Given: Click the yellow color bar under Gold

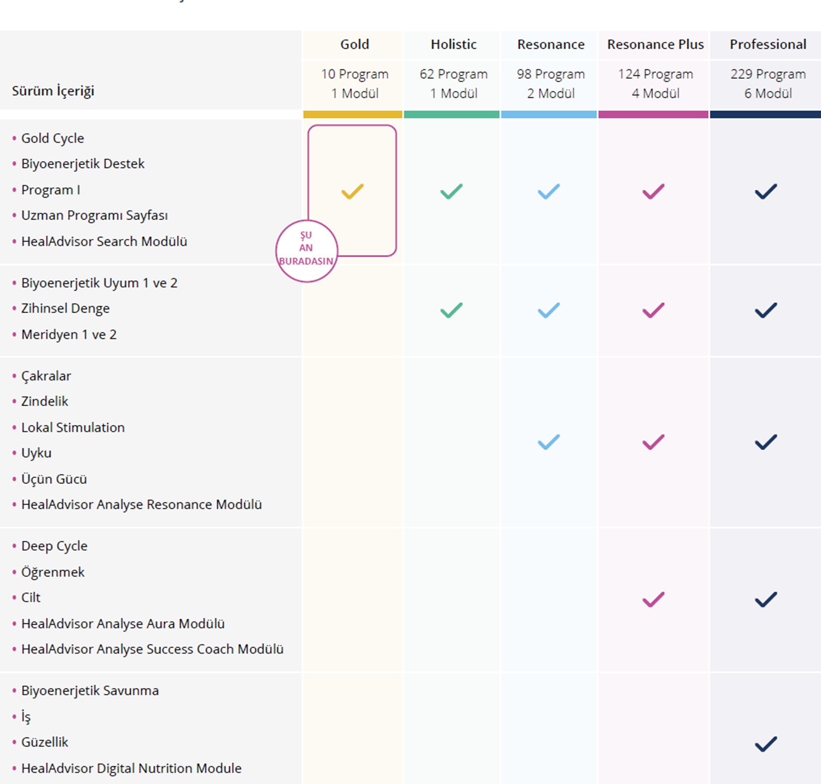Looking at the screenshot, I should click(x=352, y=114).
